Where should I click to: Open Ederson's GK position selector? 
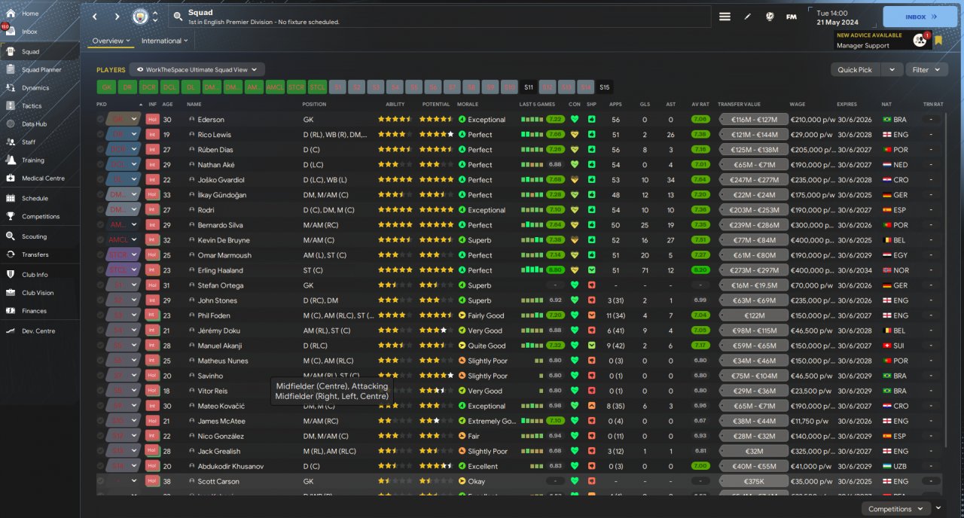point(124,119)
